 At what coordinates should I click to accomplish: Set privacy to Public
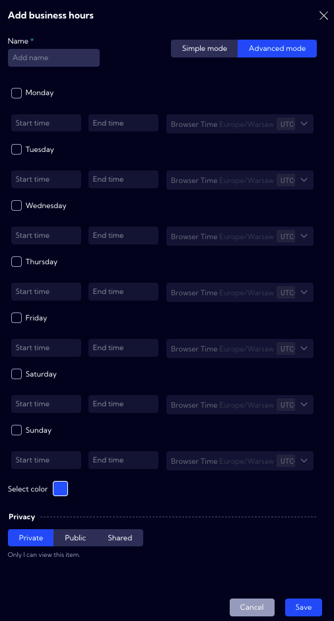[75, 538]
